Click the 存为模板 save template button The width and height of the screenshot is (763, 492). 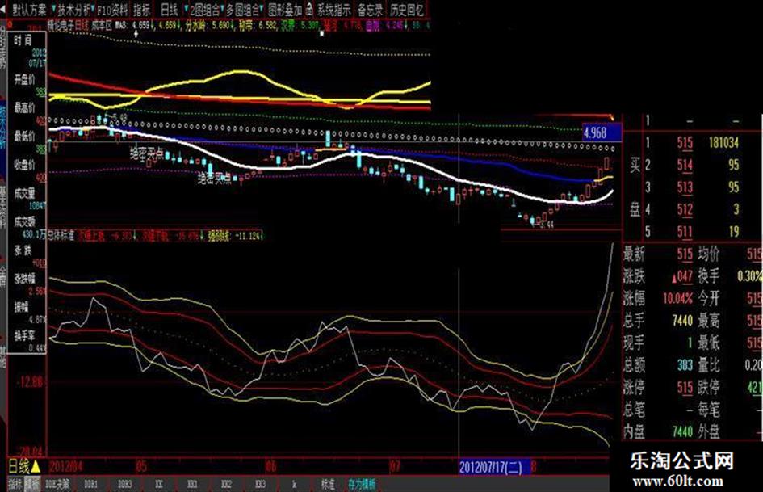tap(362, 484)
